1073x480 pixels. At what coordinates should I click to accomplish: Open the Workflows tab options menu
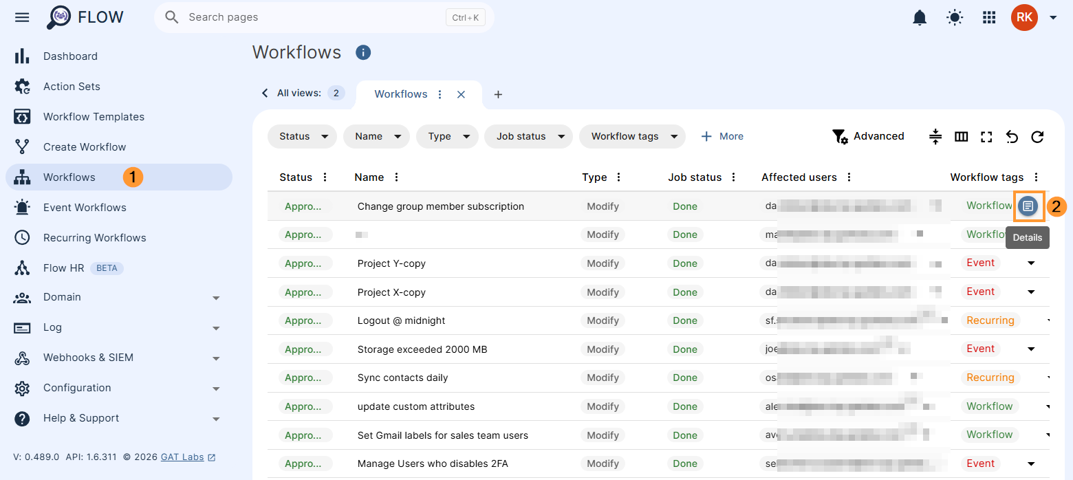click(x=440, y=94)
